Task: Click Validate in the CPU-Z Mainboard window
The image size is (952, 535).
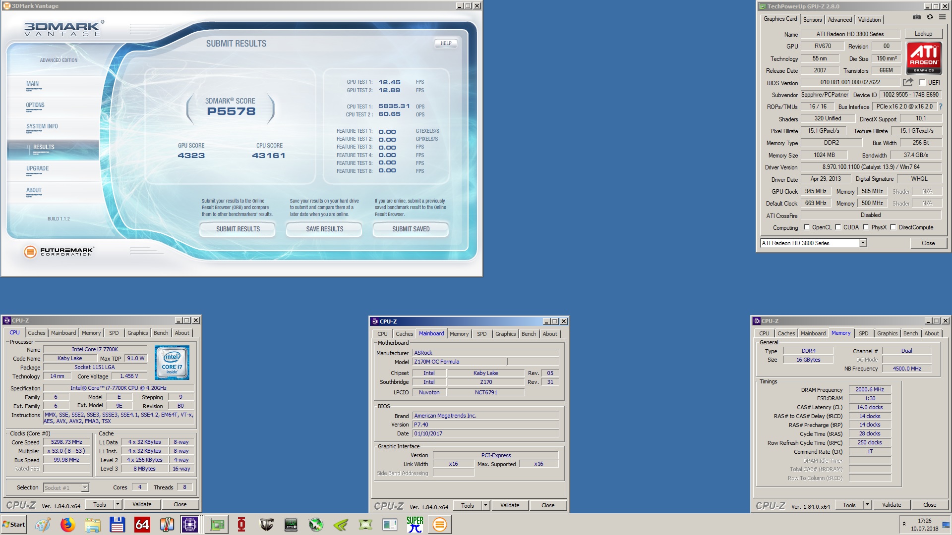Action: tap(510, 505)
